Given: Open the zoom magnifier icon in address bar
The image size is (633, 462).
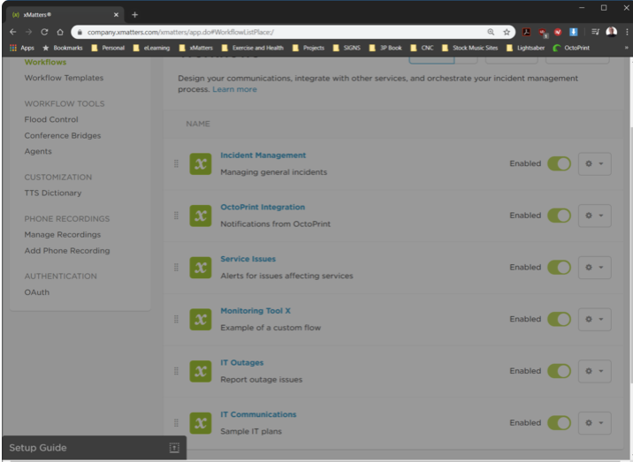Looking at the screenshot, I should coord(491,32).
